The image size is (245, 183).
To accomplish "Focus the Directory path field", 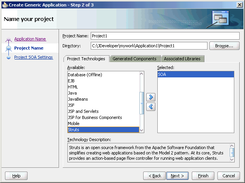I will click(x=149, y=46).
